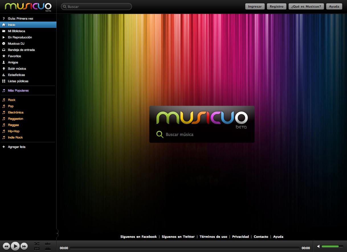
Task: Click the Registro button
Action: (x=277, y=7)
